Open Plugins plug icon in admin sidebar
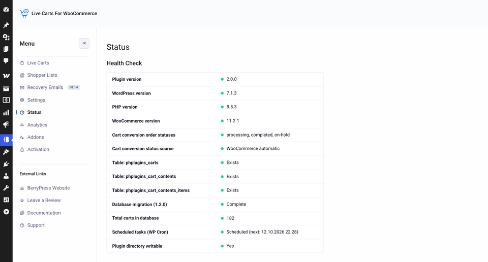The image size is (488, 262). 6,164
